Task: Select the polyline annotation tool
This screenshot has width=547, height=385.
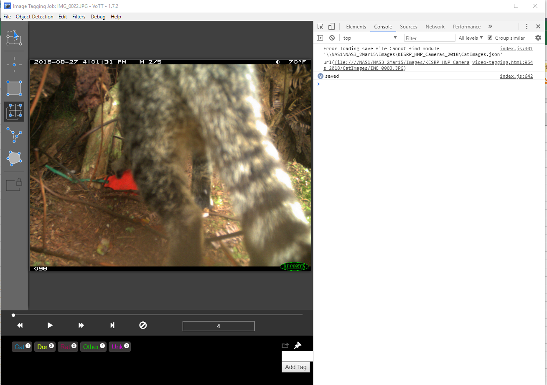Action: coord(14,136)
